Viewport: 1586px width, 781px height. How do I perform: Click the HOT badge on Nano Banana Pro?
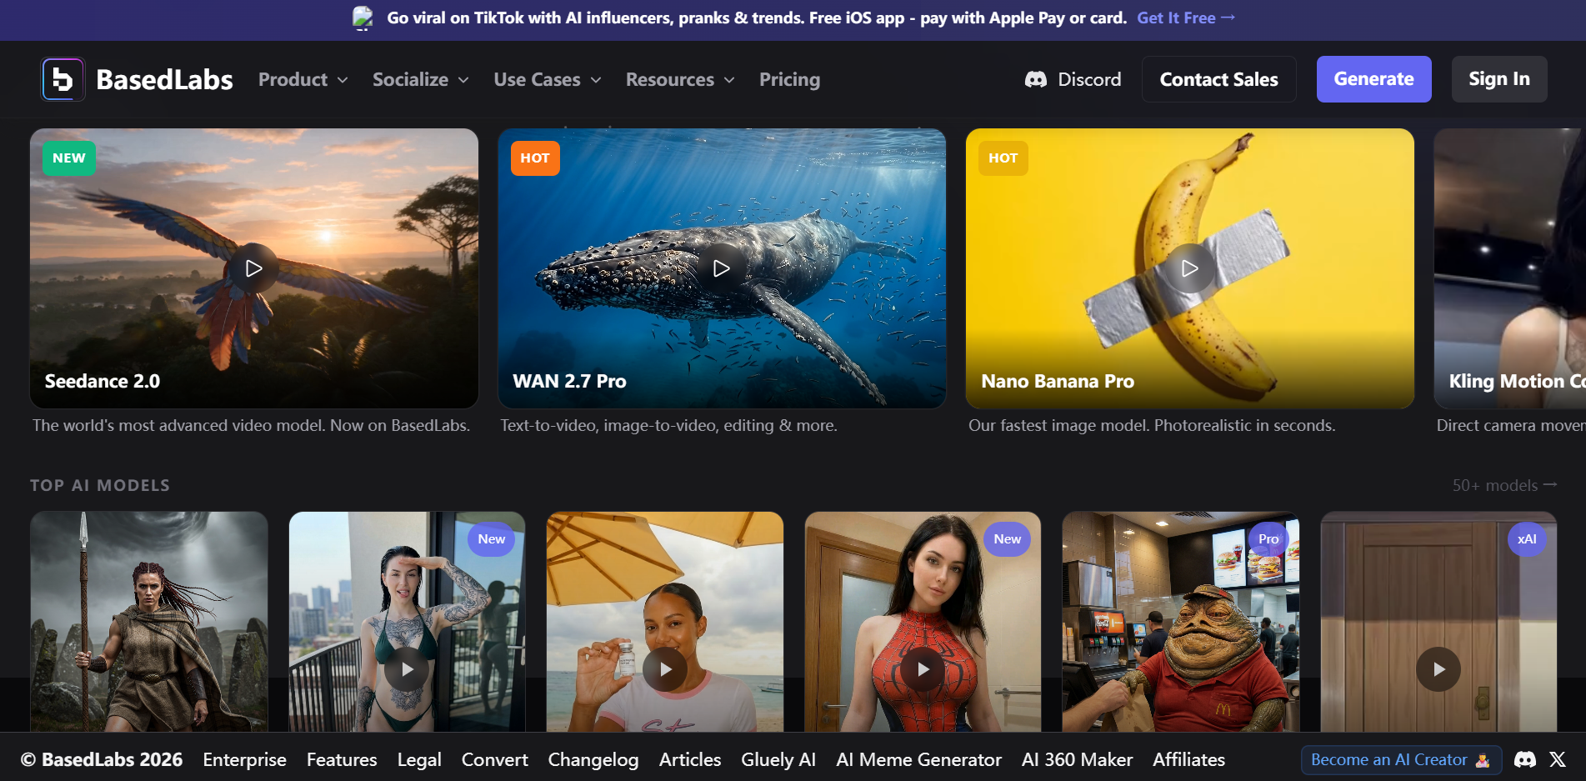pos(1003,158)
